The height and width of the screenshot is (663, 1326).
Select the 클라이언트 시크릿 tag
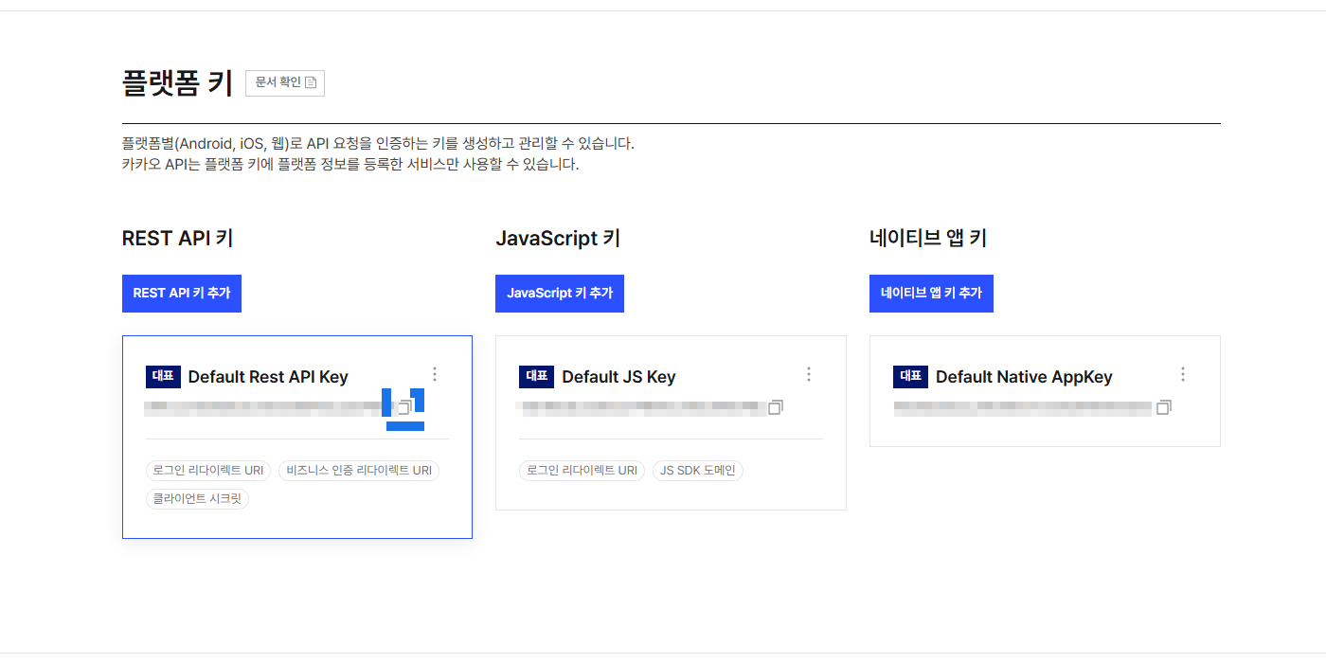click(197, 498)
